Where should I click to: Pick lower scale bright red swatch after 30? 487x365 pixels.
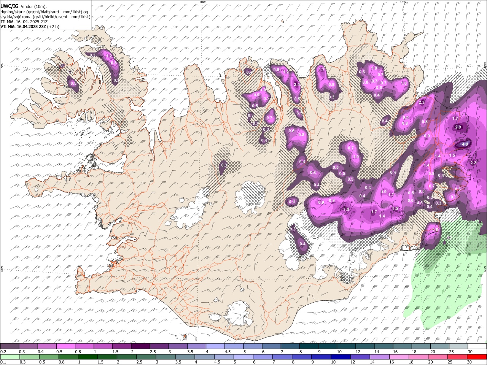tap(476, 357)
